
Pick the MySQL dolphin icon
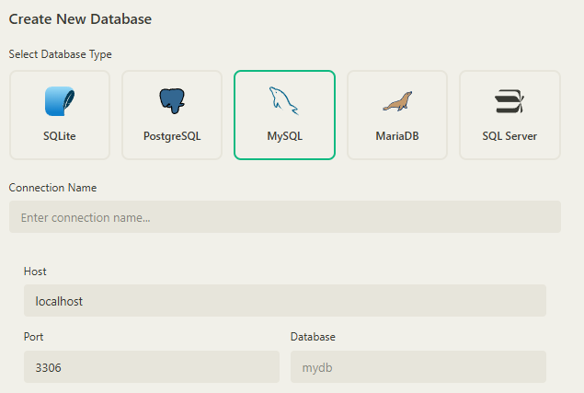point(284,101)
